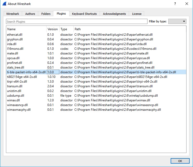Open the Keyboard Shortcuts tab

click(85, 14)
